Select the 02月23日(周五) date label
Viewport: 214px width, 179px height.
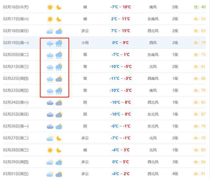(x=16, y=90)
